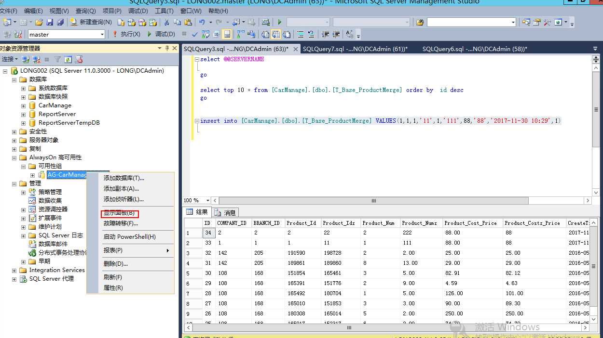Click the Database Engine Query icon next to 新建查询
This screenshot has height=338, width=603.
tap(121, 22)
